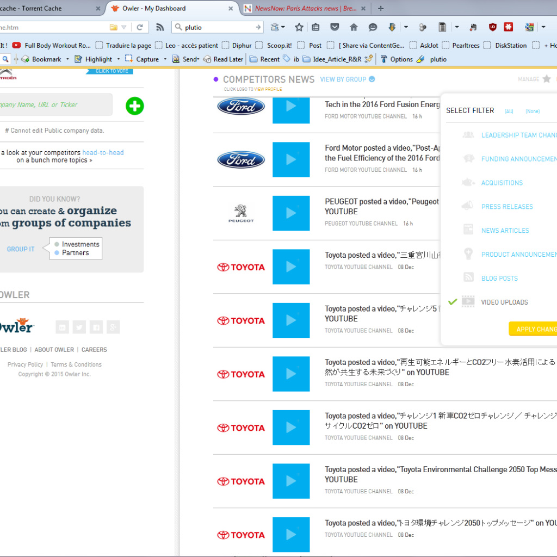Select the Owler - My Dashboard tab
Image resolution: width=557 pixels, height=557 pixels.
[172, 8]
